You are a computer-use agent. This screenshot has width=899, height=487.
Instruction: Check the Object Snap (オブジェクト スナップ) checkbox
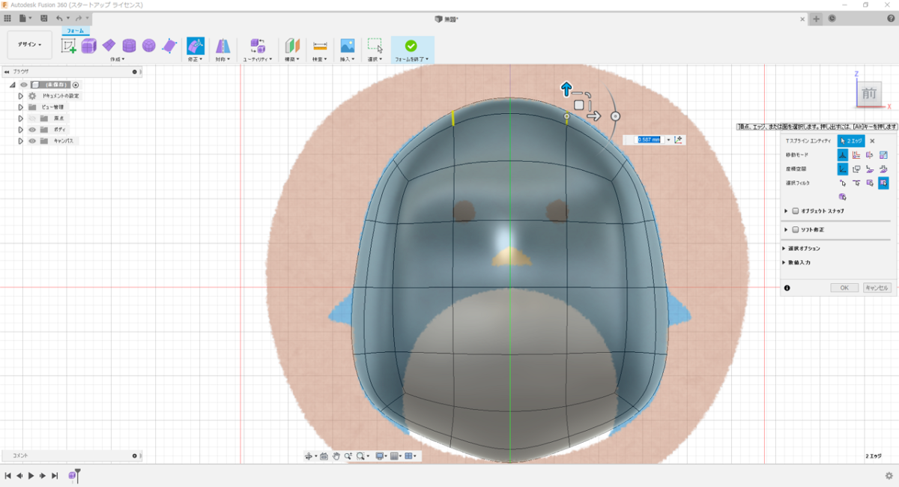[796, 211]
